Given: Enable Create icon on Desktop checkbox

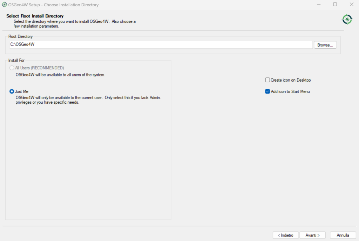Looking at the screenshot, I should 267,80.
